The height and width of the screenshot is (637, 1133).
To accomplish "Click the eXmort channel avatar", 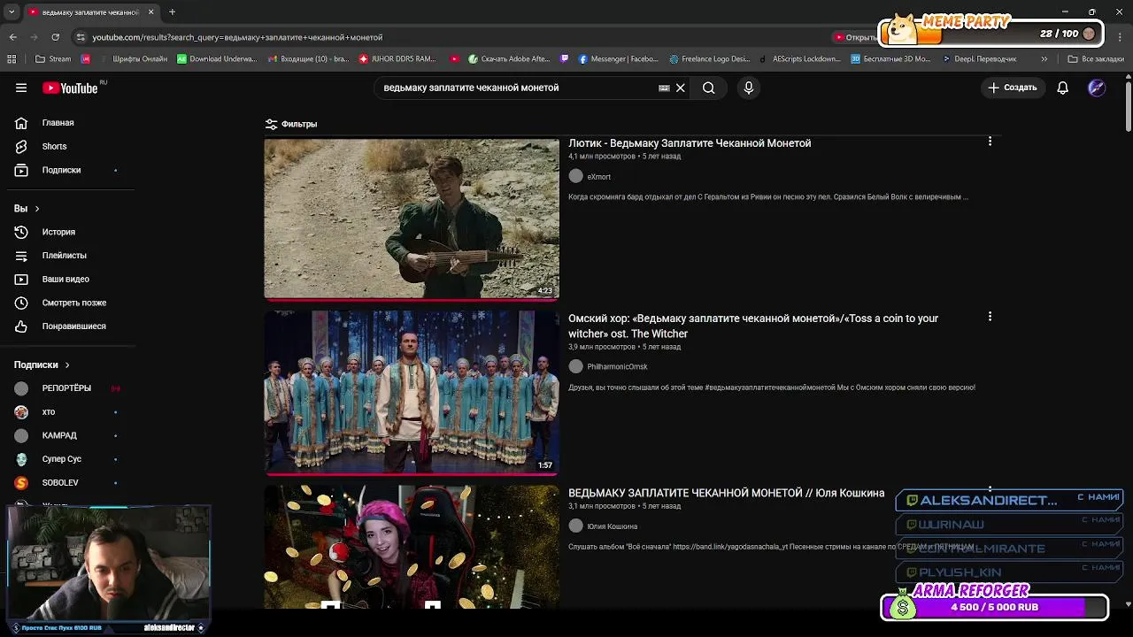I will coord(576,177).
